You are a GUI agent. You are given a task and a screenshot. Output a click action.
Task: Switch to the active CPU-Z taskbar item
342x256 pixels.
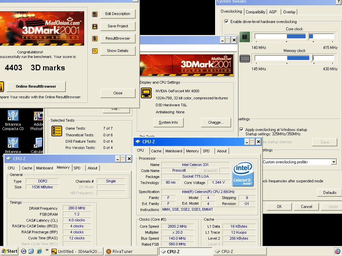click(186, 251)
